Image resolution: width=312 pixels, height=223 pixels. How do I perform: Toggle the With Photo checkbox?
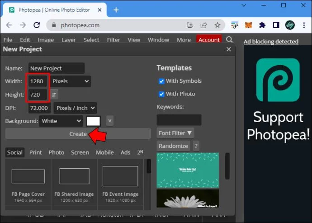coord(161,94)
